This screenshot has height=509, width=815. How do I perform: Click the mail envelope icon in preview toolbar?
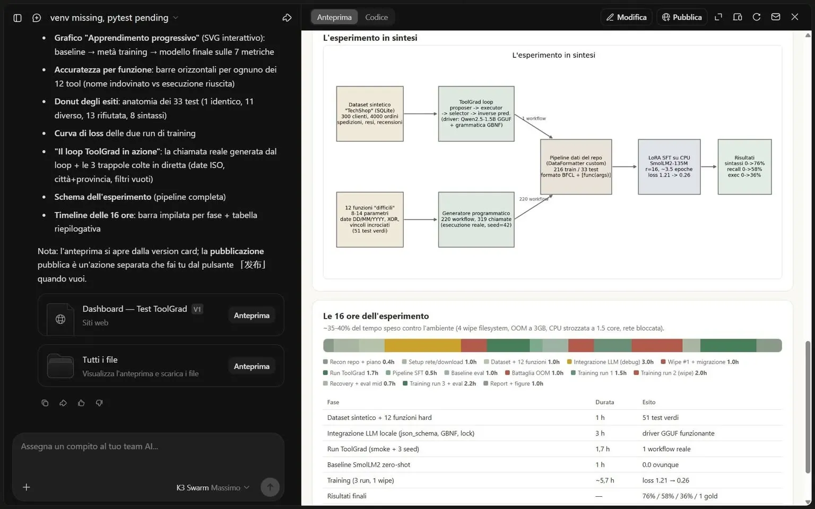click(x=776, y=17)
